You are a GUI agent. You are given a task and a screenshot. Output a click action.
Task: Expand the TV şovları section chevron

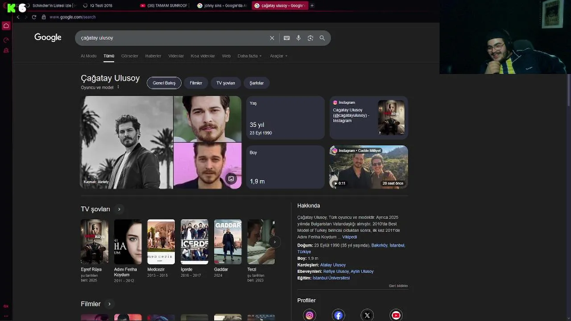119,209
